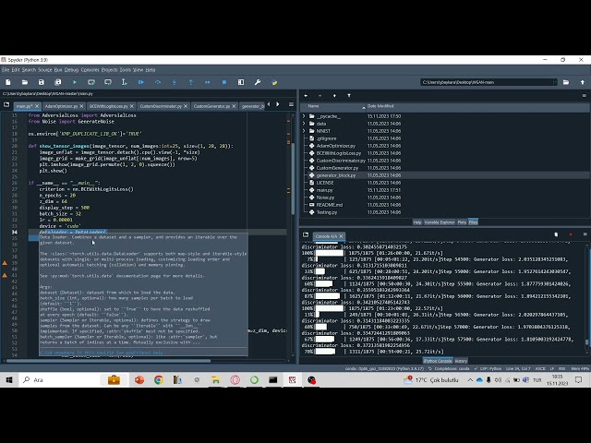591x443 pixels.
Task: Save the current file
Action: 42,82
